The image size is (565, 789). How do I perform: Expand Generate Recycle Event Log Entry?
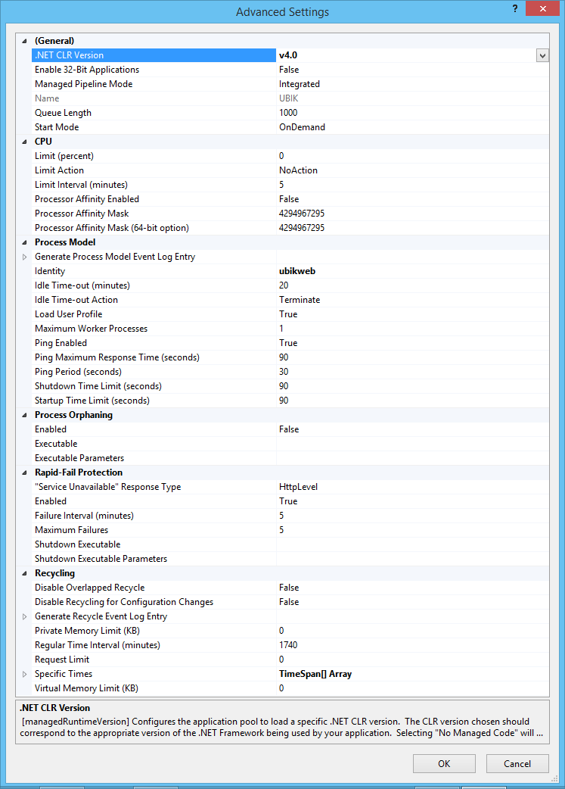[24, 616]
